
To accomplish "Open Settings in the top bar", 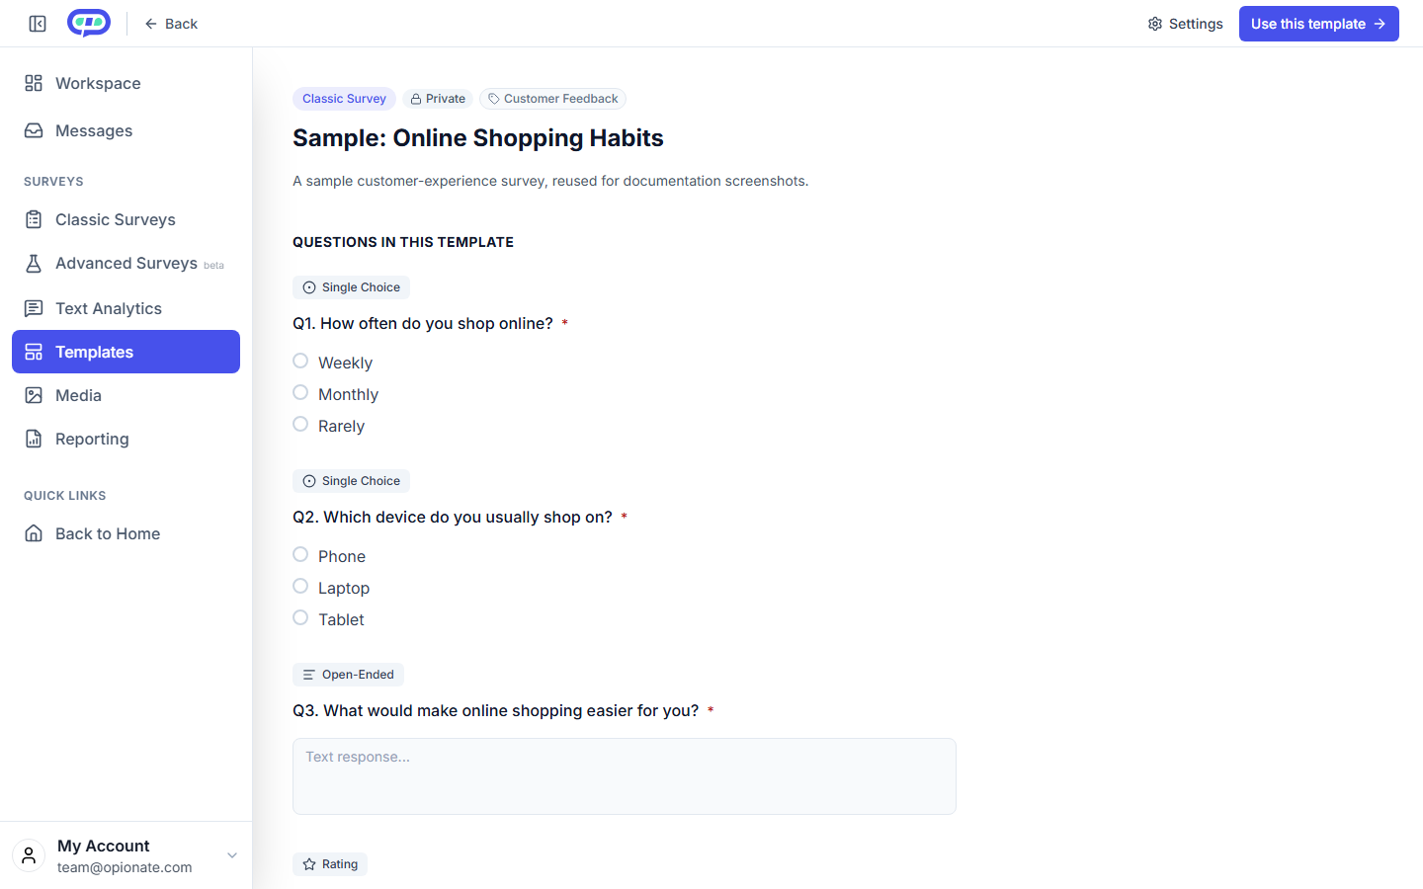I will pos(1185,24).
